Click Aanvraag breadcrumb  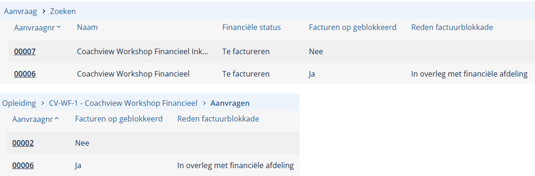20,11
